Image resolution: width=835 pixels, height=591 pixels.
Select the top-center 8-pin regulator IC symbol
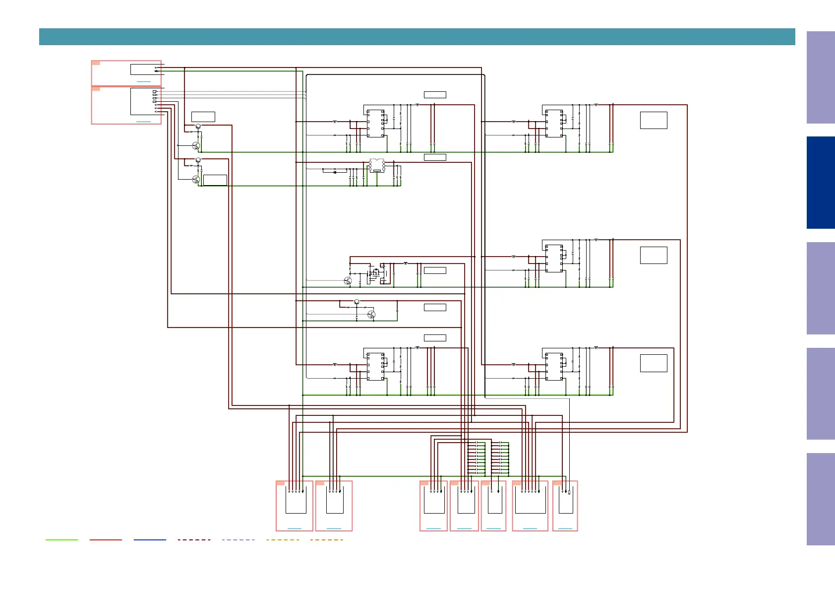click(376, 124)
